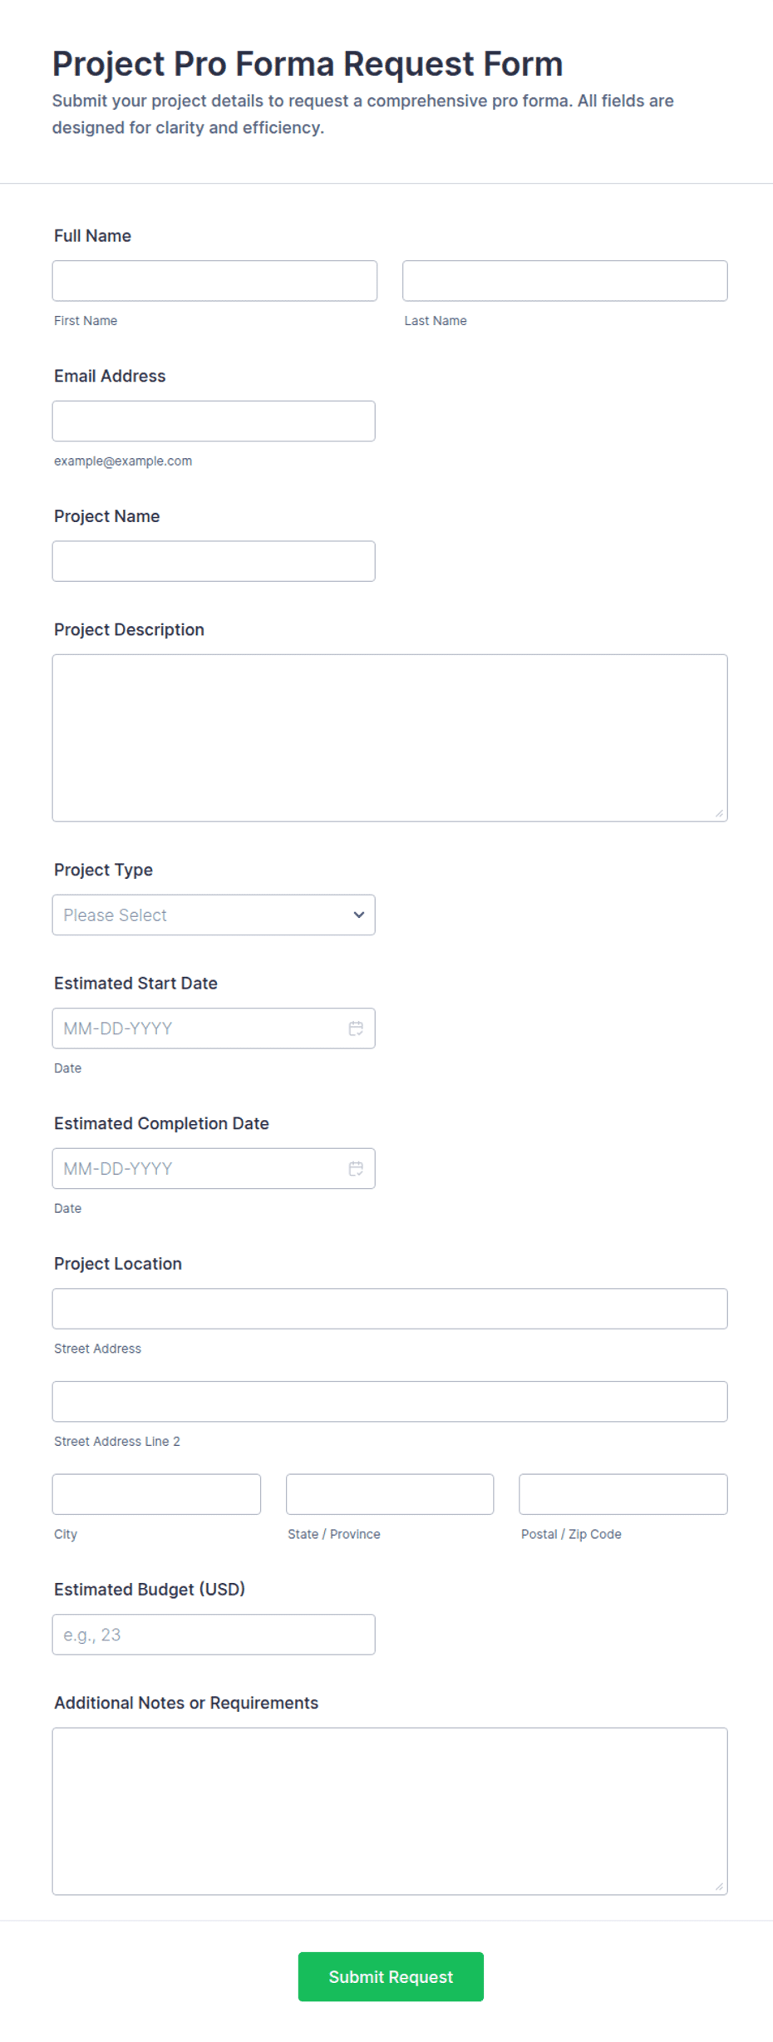Select the Street Address Line 2 field
773x2042 pixels.
(x=390, y=1402)
